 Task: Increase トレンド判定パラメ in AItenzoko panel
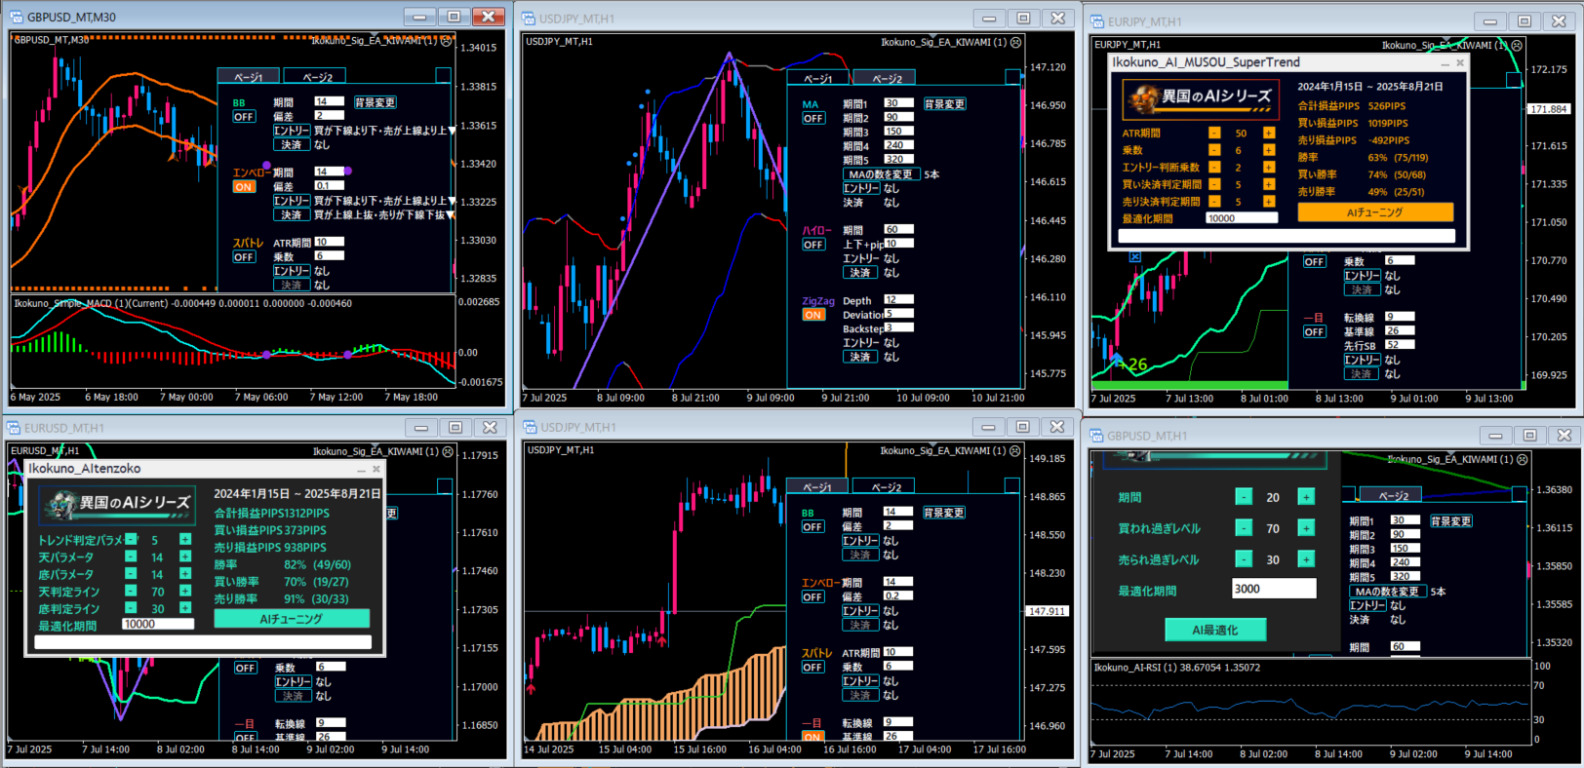point(185,539)
